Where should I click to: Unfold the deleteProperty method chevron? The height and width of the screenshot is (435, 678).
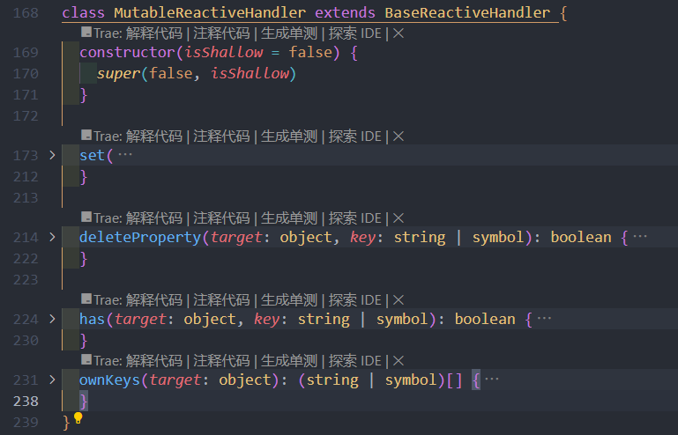pyautogui.click(x=52, y=237)
